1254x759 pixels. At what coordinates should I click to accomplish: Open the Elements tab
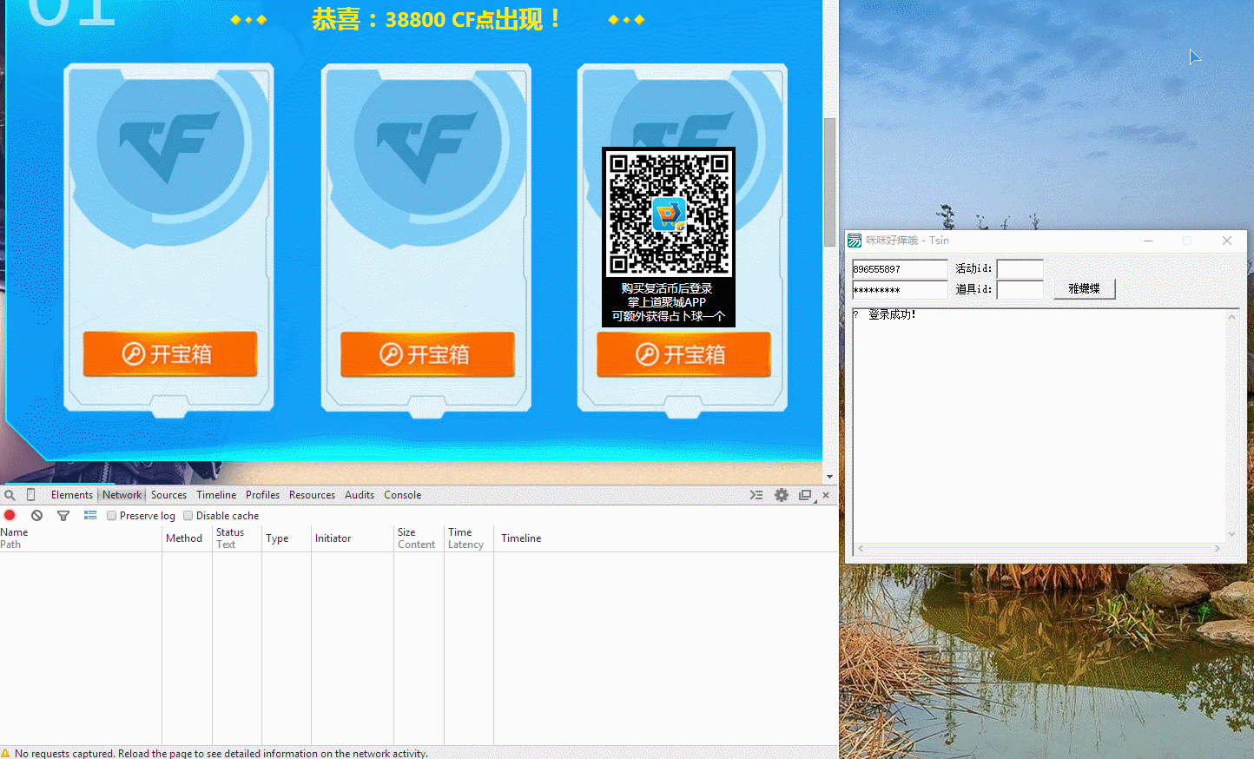tap(71, 495)
